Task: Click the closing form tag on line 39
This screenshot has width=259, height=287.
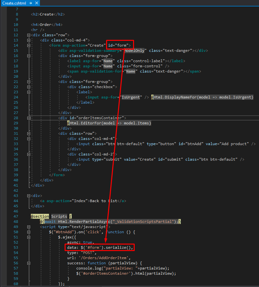Action: coord(57,175)
